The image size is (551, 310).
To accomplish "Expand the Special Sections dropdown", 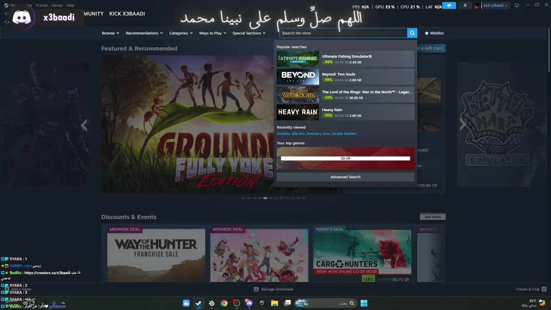I will point(249,33).
